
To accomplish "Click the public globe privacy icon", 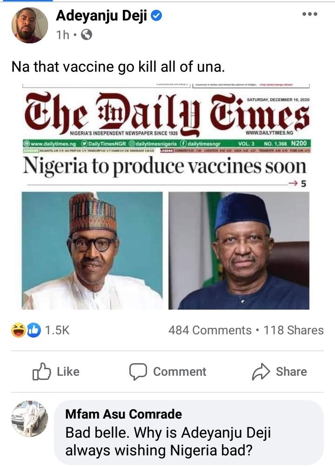I will tap(87, 35).
